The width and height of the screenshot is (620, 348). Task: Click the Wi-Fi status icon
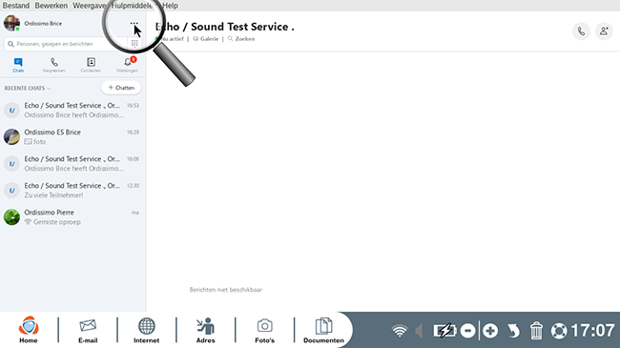click(400, 331)
